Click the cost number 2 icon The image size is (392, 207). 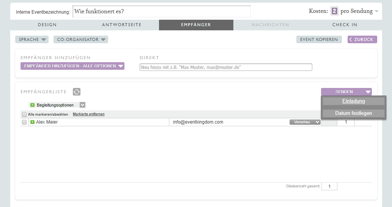334,11
